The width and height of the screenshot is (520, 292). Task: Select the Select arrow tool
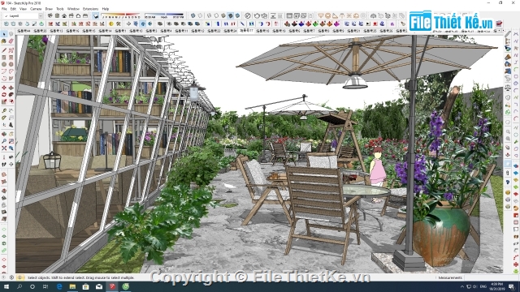click(4, 34)
